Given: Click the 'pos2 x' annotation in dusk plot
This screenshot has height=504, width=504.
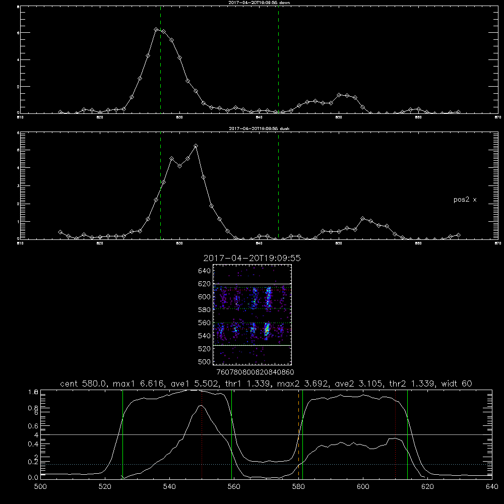Looking at the screenshot, I should click(465, 200).
